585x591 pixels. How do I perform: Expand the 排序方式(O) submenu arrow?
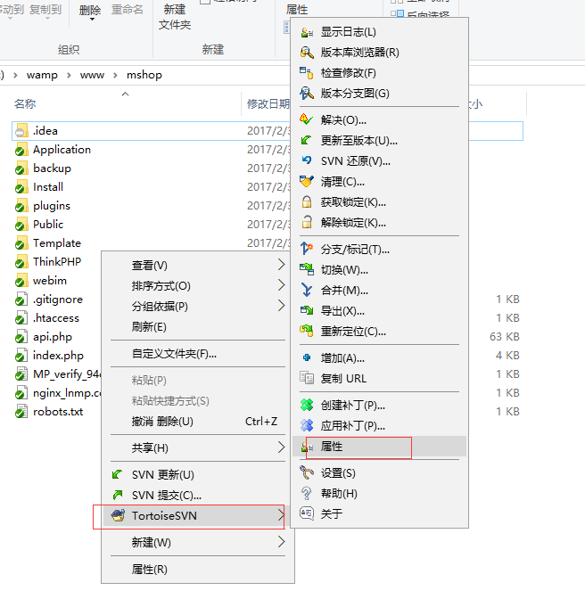coord(281,285)
